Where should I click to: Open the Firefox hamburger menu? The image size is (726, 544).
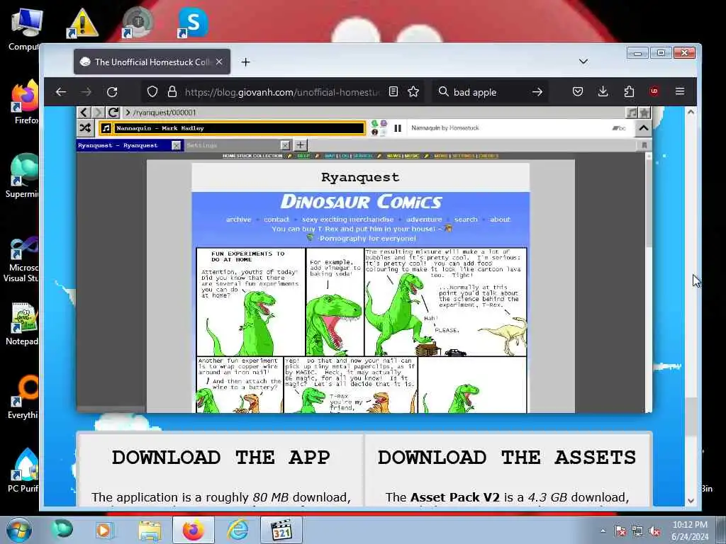click(680, 91)
